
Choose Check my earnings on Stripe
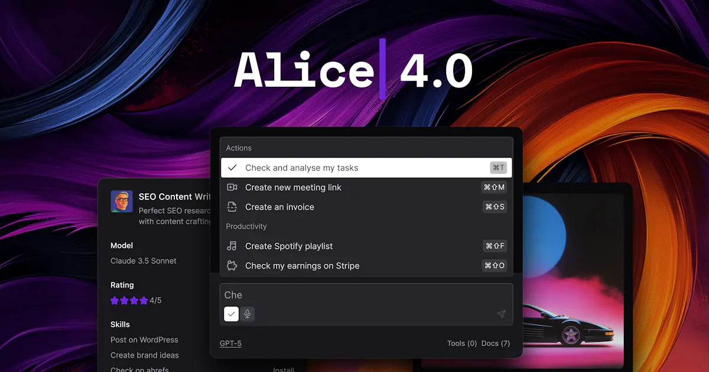click(x=366, y=266)
